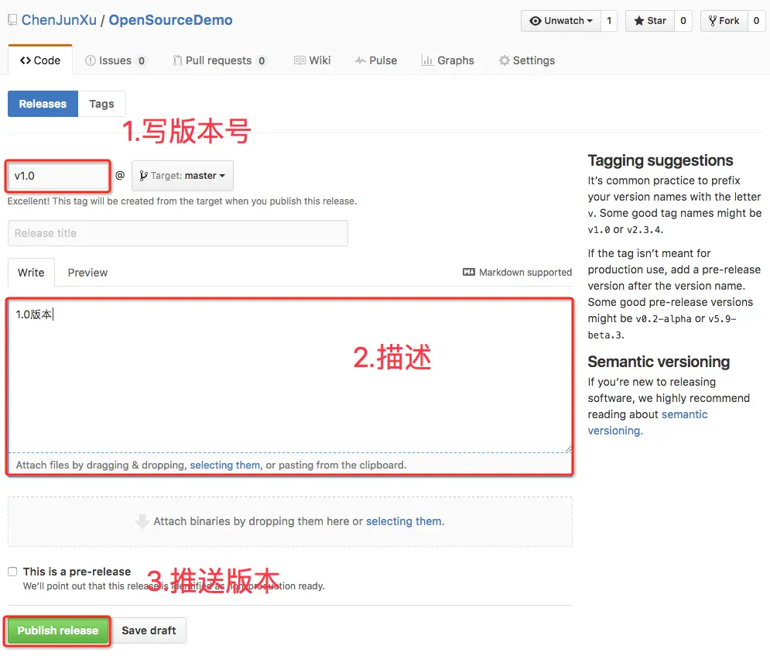Switch to Tags view

pyautogui.click(x=101, y=104)
